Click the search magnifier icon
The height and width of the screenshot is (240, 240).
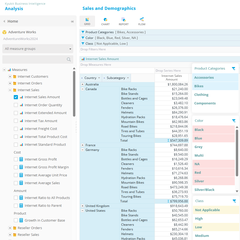69,59
